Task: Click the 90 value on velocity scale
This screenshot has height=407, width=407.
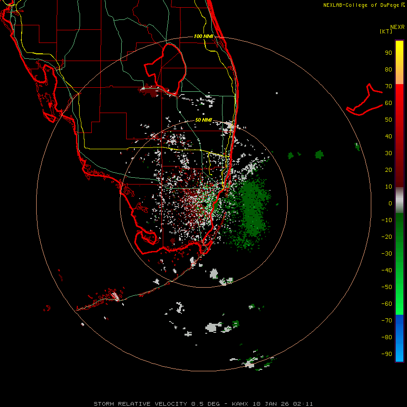Action: click(x=388, y=53)
